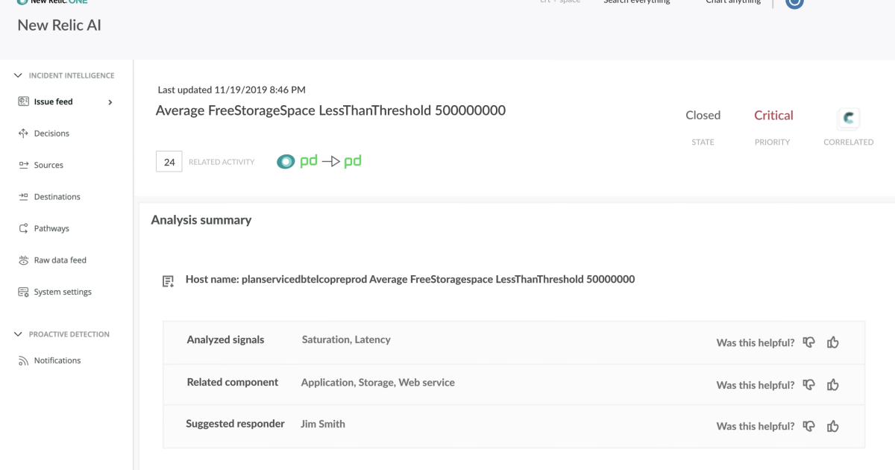Select the Issue feed icon in sidebar
This screenshot has width=895, height=470.
pos(22,101)
